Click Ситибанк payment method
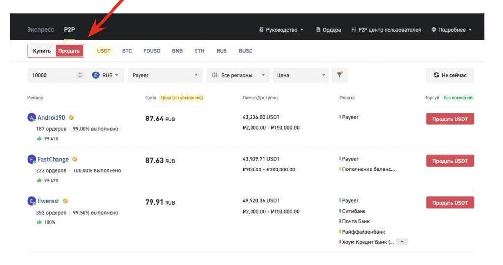The image size is (503, 265). click(x=354, y=211)
